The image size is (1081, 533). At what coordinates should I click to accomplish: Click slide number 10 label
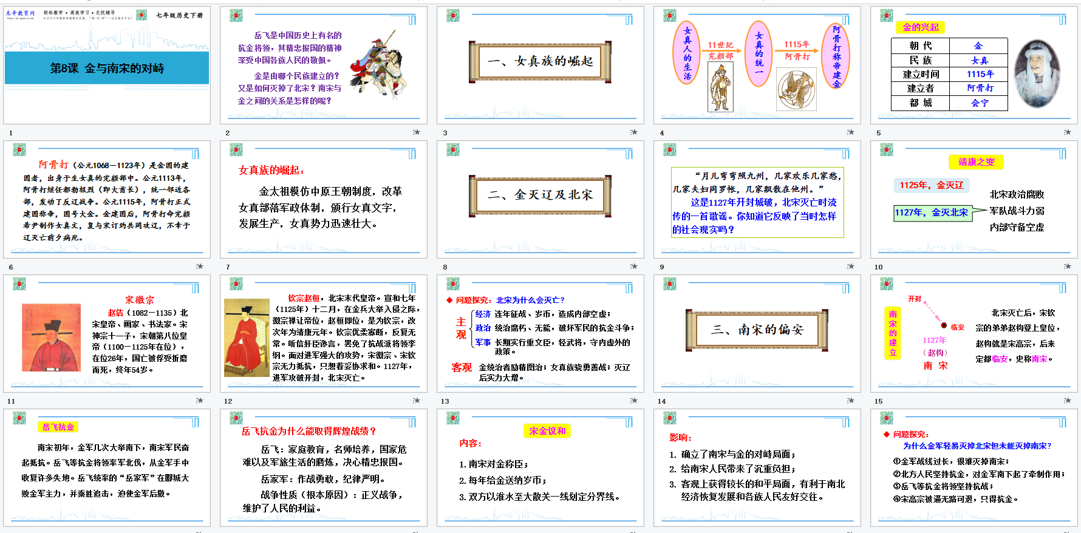[x=878, y=267]
